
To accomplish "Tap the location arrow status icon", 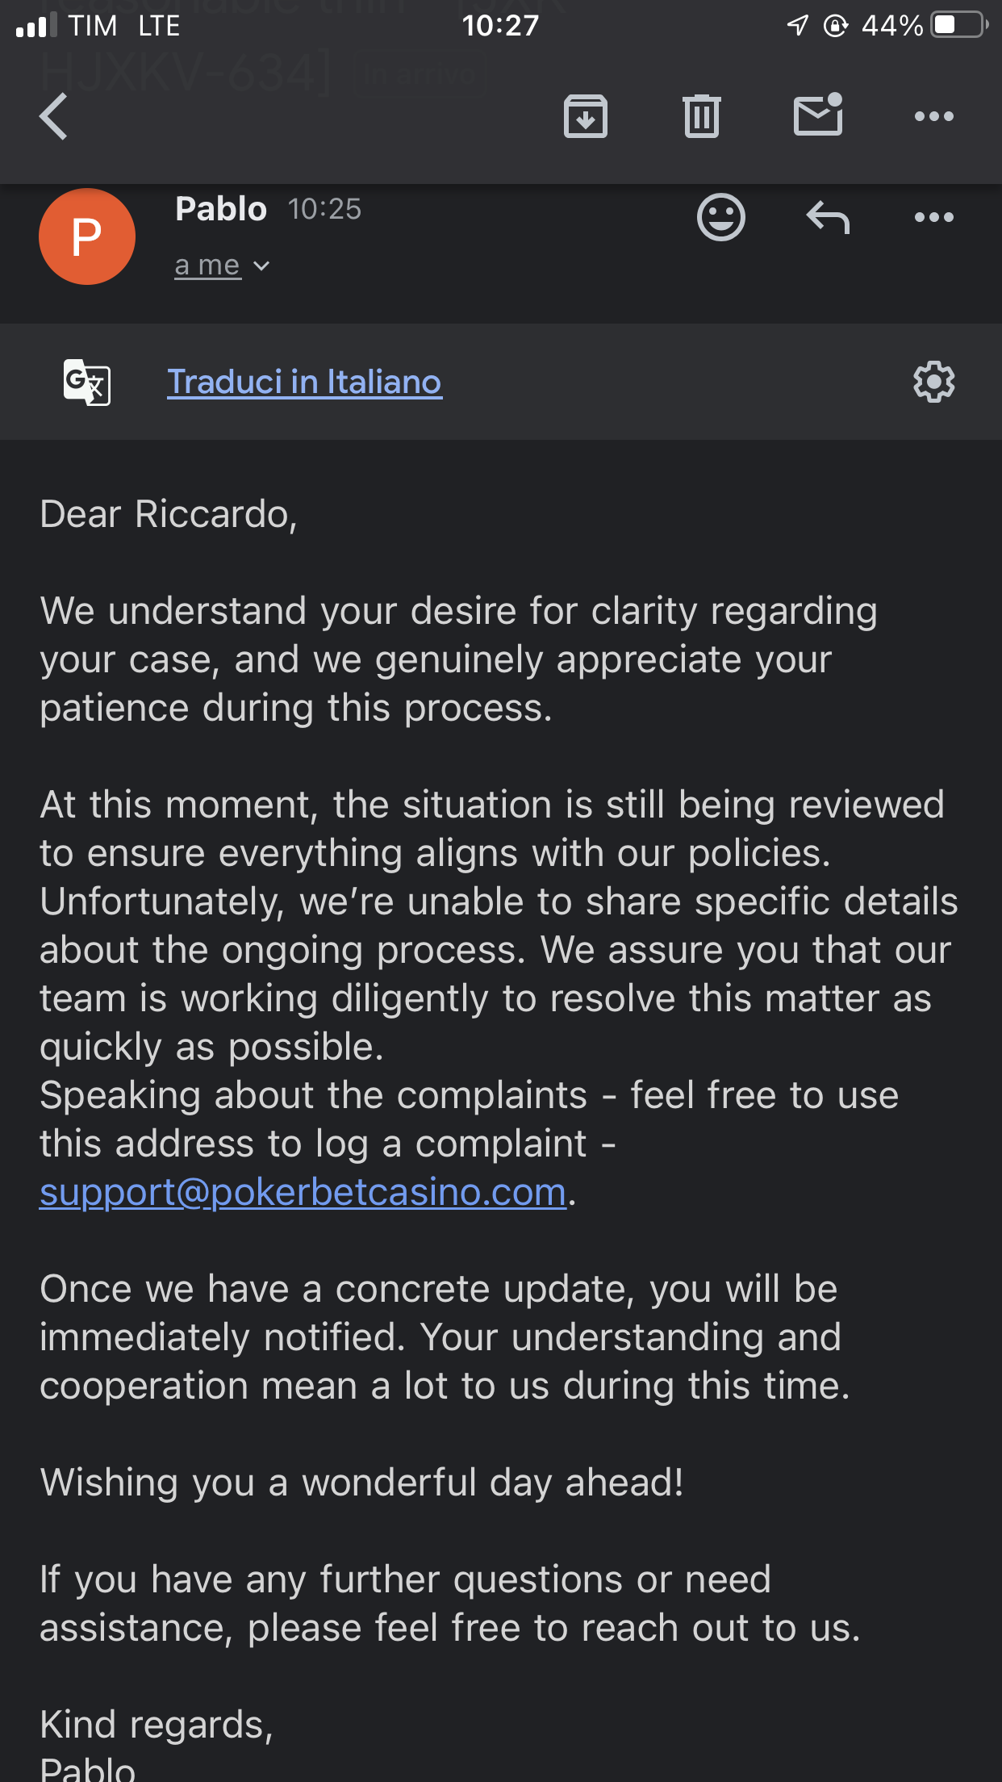I will tap(797, 25).
